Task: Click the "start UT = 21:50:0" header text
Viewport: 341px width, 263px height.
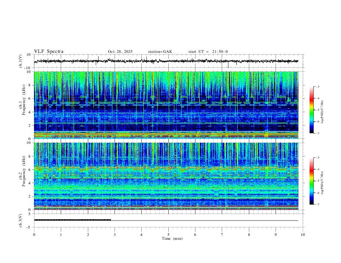Action: coord(208,52)
